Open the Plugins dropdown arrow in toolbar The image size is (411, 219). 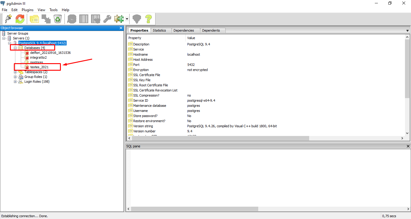coord(127,19)
